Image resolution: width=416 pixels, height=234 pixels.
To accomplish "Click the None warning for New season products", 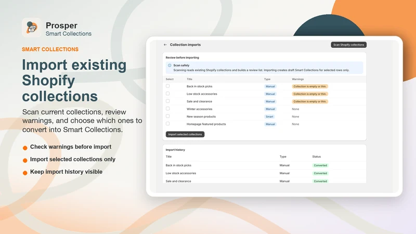I will point(295,116).
